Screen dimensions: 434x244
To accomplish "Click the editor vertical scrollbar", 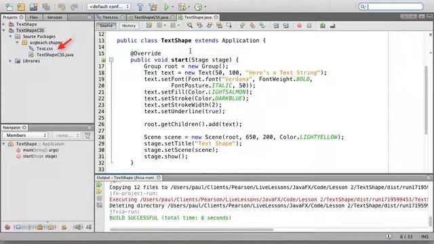I will [427, 100].
